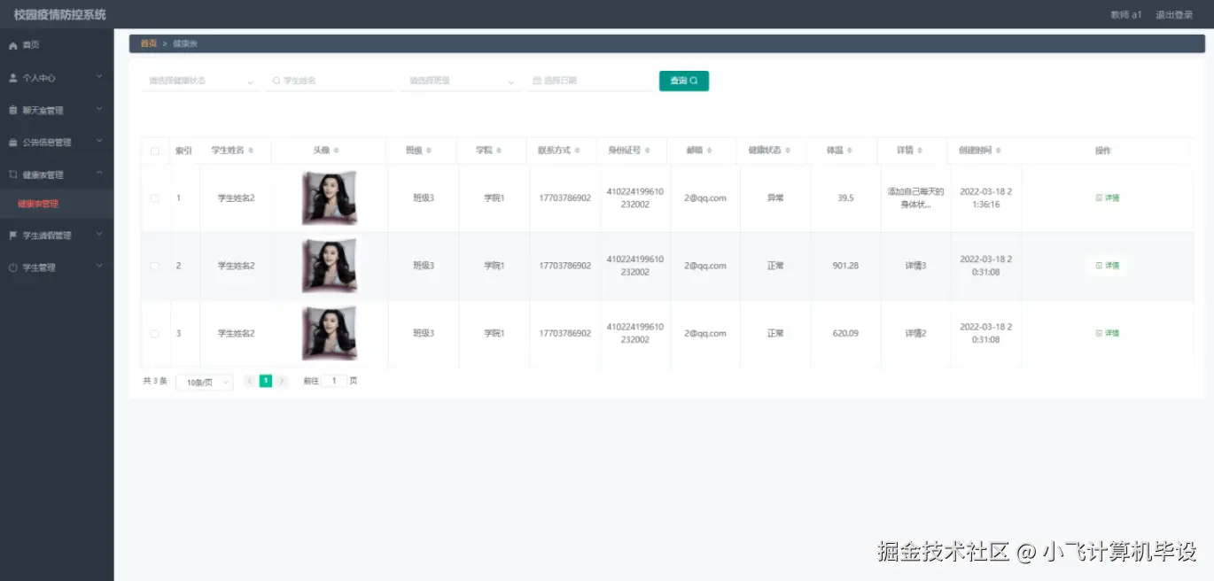This screenshot has height=581, width=1214.
Task: Open 详情 for the row with 901.28
Action: click(x=1108, y=266)
